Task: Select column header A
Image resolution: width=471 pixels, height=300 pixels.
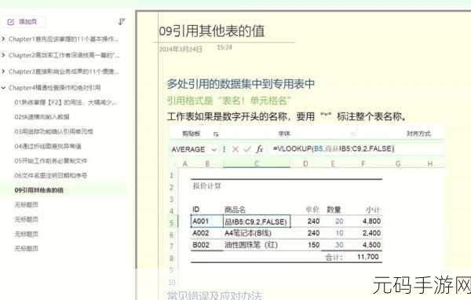Action: coord(185,164)
